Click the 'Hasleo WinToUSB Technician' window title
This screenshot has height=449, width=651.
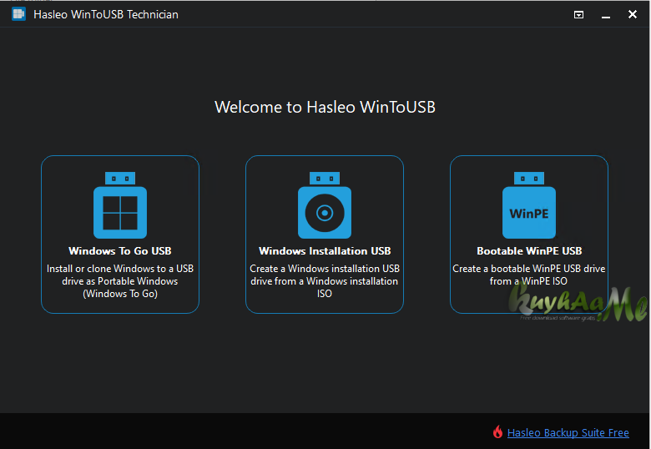click(x=106, y=14)
